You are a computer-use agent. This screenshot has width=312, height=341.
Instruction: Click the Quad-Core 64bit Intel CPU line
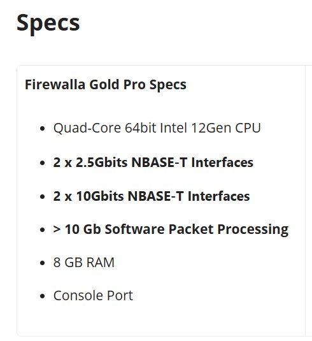[157, 128]
